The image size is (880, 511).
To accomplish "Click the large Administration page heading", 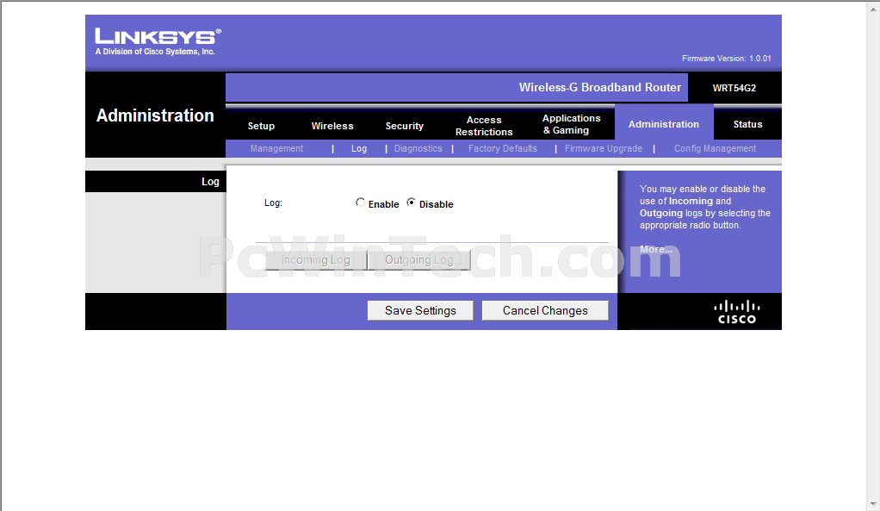I will pyautogui.click(x=155, y=115).
